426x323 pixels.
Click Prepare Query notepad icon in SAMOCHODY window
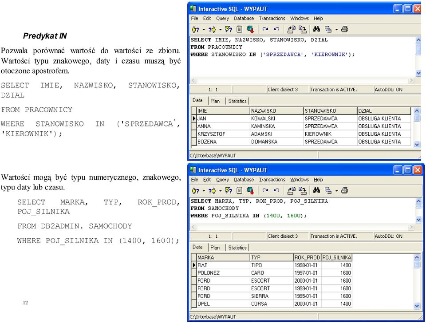pyautogui.click(x=239, y=191)
